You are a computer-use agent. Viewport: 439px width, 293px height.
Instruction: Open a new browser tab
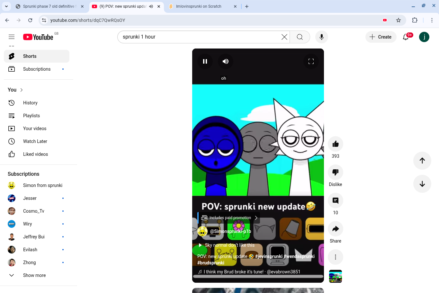click(247, 6)
